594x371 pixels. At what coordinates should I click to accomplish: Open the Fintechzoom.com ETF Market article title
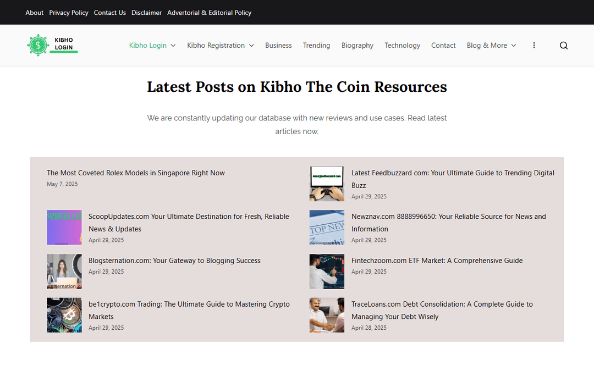[437, 261]
